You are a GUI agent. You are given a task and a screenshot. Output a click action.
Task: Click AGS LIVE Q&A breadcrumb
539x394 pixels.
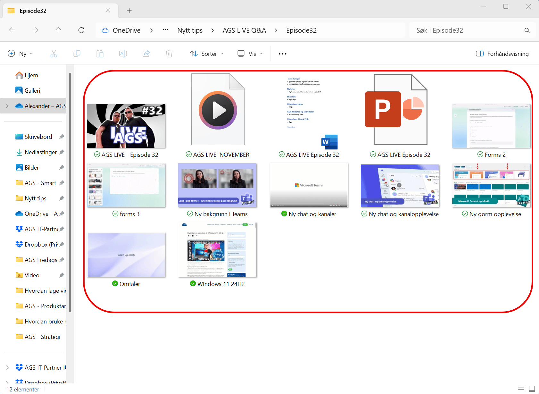click(x=245, y=30)
